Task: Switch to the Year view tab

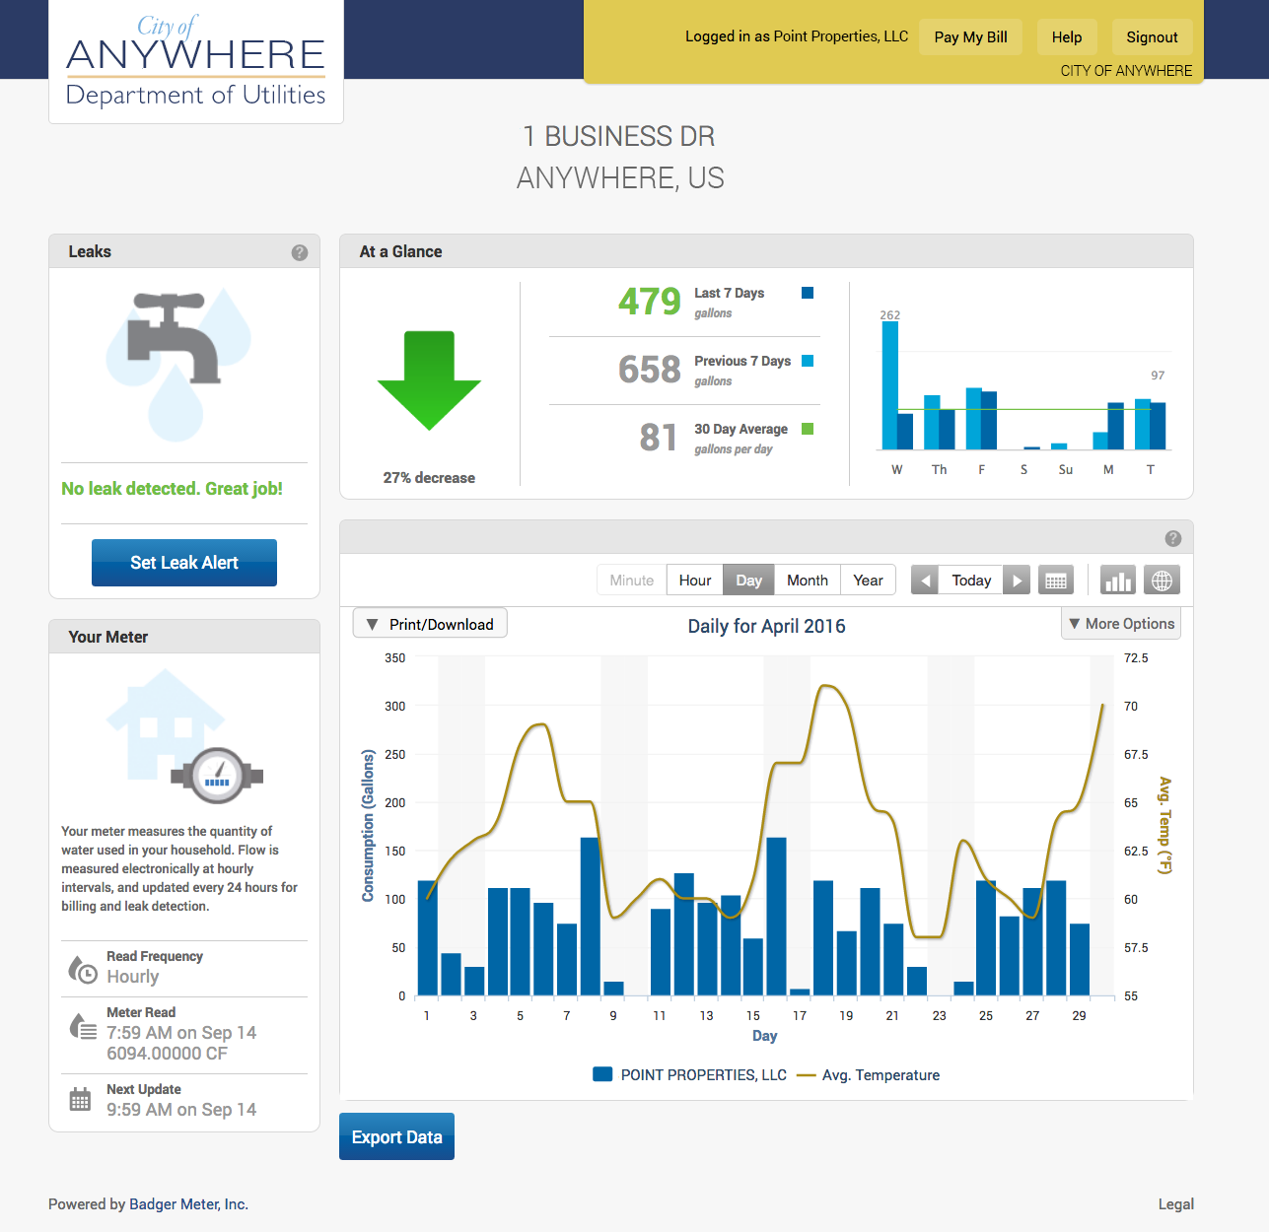Action: coord(868,581)
